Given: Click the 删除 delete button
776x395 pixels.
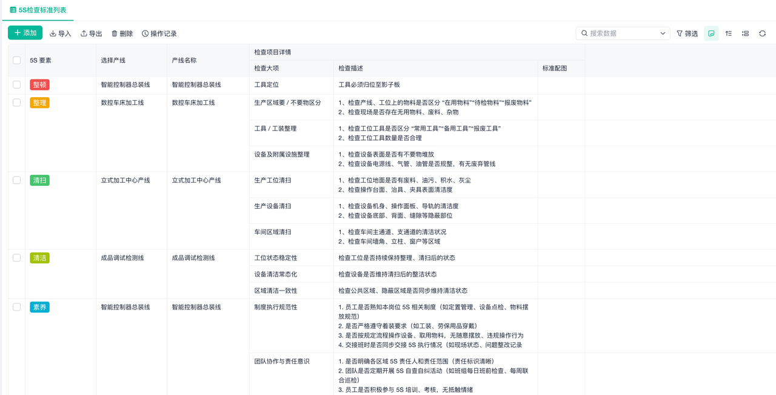Looking at the screenshot, I should [122, 33].
